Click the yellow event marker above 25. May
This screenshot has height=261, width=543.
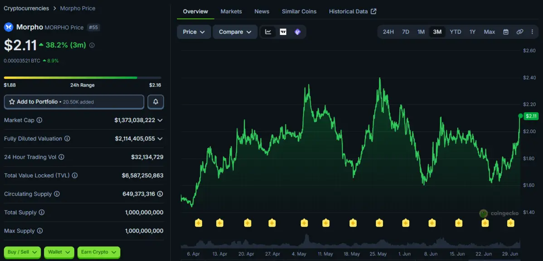[379, 223]
